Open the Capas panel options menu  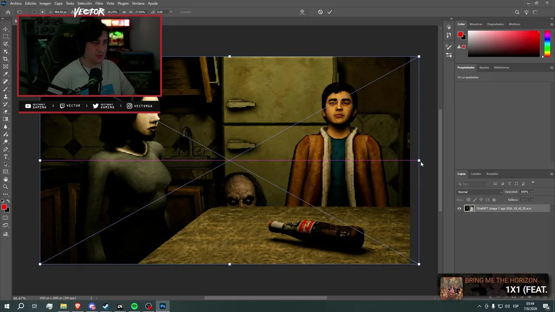552,174
